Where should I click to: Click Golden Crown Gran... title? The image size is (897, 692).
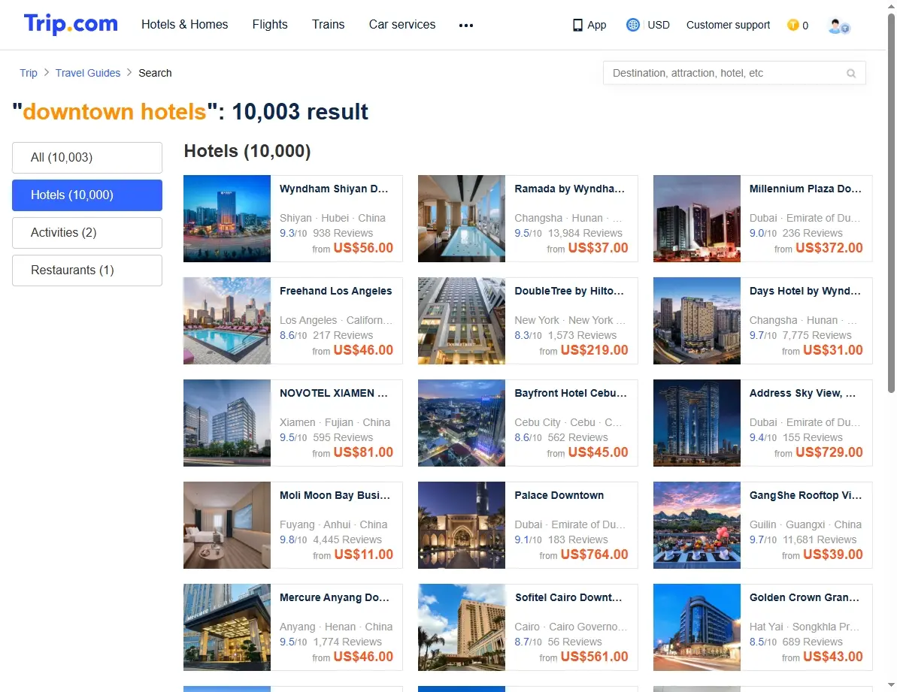click(804, 598)
